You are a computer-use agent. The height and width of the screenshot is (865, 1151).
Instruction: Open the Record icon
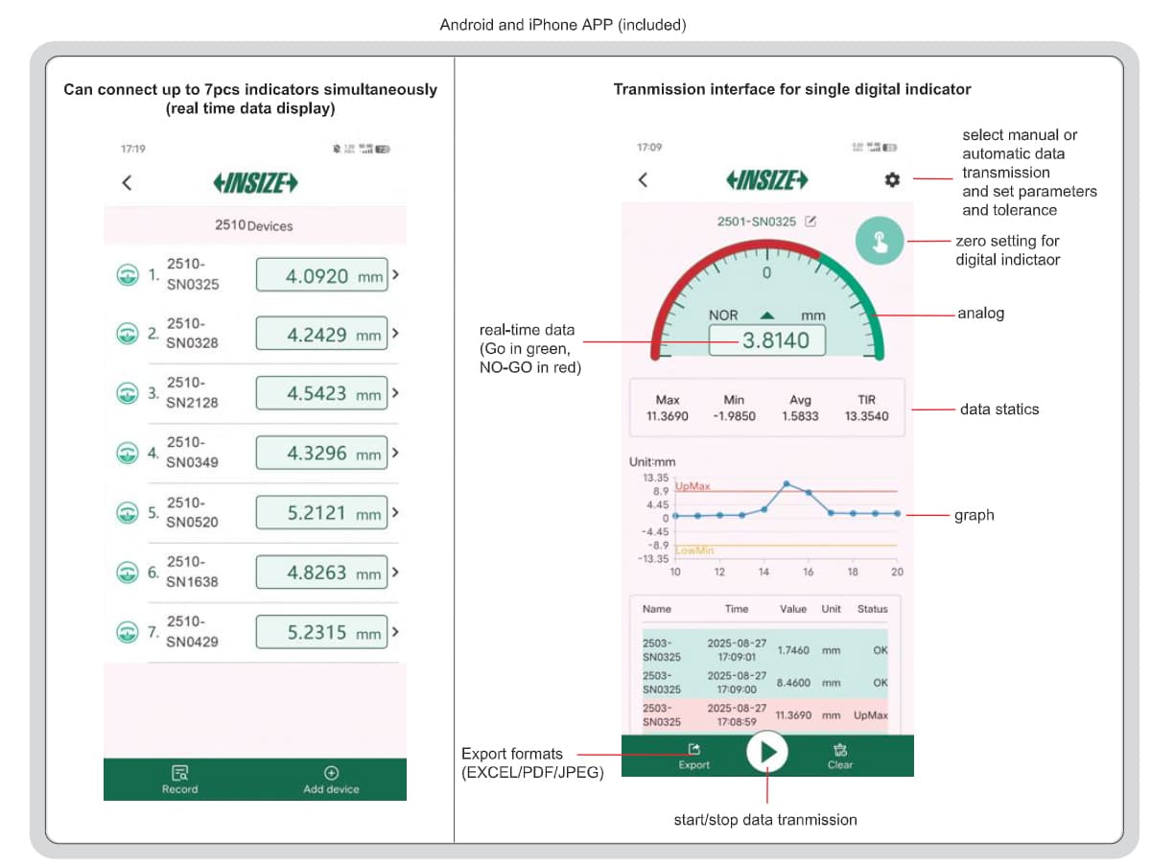(x=179, y=773)
